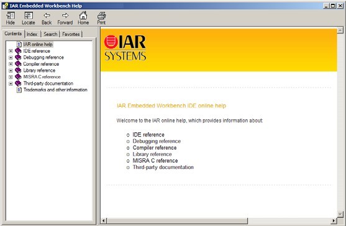Click the Library reference book icon
Image resolution: width=346 pixels, height=226 pixels.
18,70
